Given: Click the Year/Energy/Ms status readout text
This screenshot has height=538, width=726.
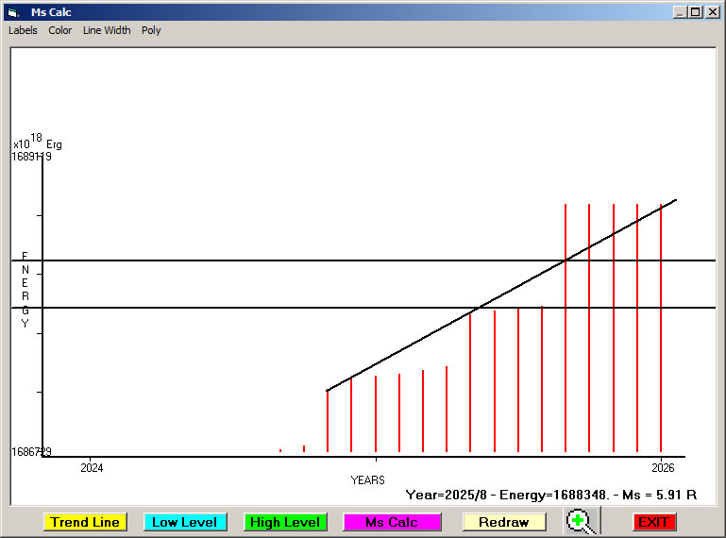Looking at the screenshot, I should point(550,495).
